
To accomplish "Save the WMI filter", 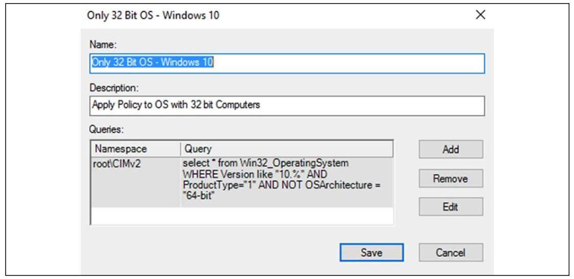I will (372, 252).
